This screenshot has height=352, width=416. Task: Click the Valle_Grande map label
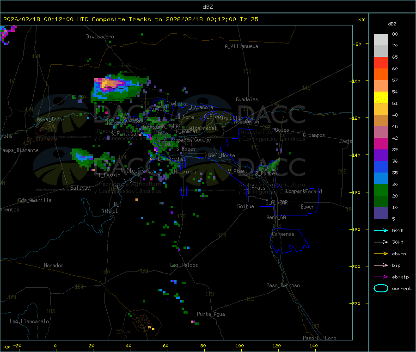coord(137,171)
